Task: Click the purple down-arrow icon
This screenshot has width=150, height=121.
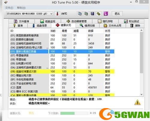Action: (106, 14)
